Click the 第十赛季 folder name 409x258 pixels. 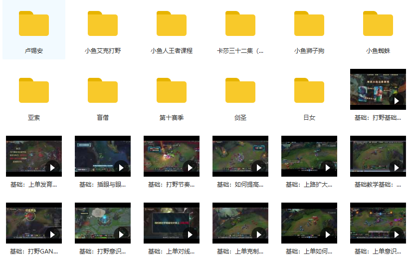click(172, 118)
